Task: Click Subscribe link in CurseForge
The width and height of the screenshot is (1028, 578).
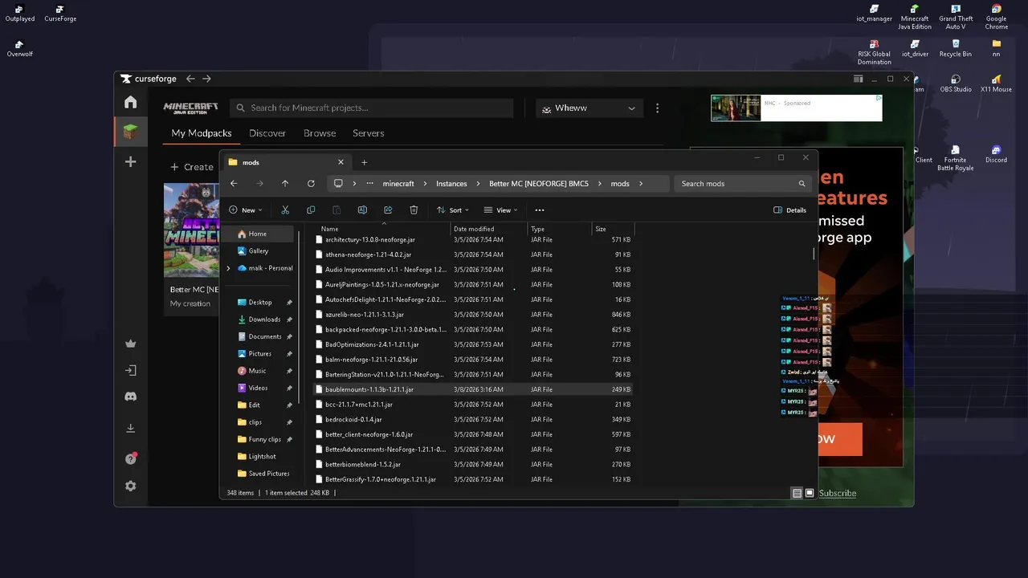Action: pyautogui.click(x=838, y=493)
